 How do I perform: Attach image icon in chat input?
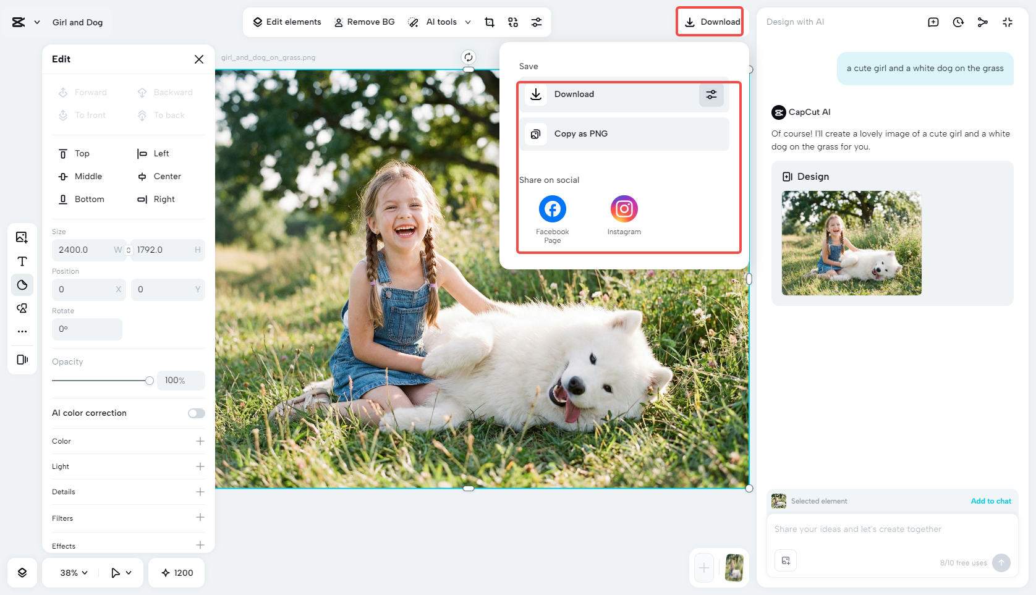tap(786, 560)
